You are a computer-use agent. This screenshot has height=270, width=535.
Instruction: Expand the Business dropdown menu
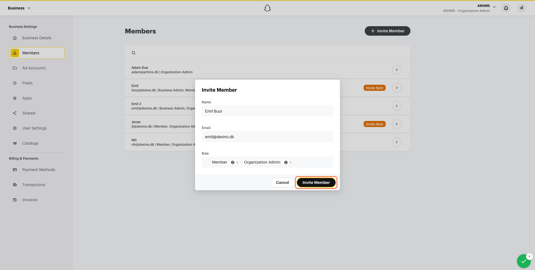(19, 8)
